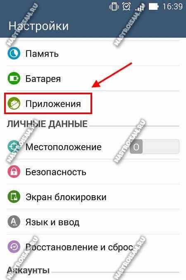186x280 pixels.
Task: Open the Приложения label
Action: pos(53,104)
